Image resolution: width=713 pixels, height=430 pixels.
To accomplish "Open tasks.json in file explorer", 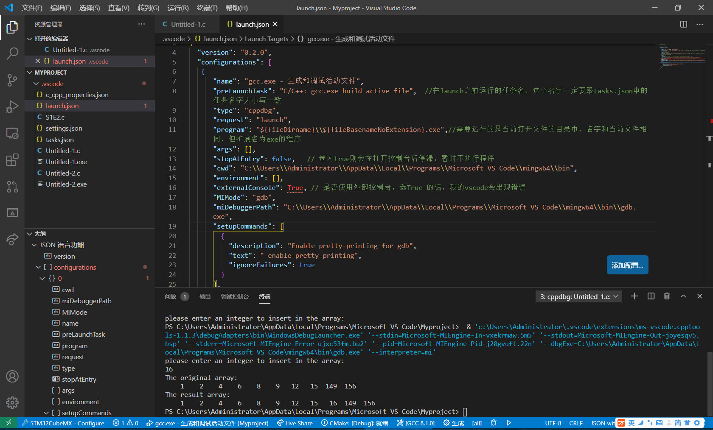I will [90, 140].
